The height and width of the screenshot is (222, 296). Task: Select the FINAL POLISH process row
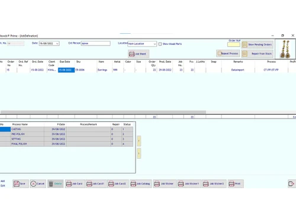(x=66, y=144)
